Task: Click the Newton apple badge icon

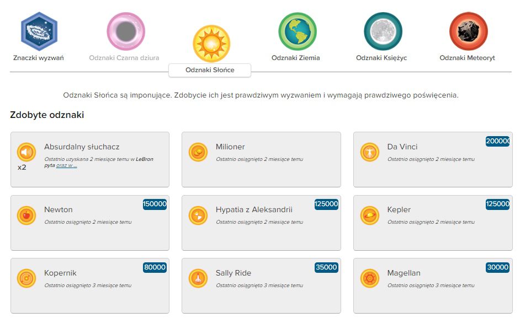Action: point(26,215)
